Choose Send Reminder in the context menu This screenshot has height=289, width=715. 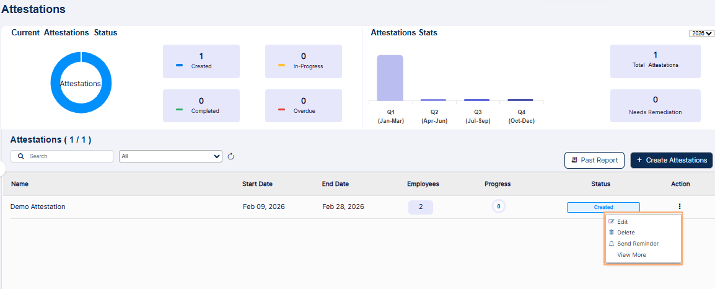point(638,244)
